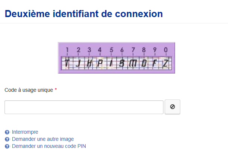This screenshot has height=162, width=228.
Task: Follow the Demander un nouveau code PIN link
Action: 49,146
